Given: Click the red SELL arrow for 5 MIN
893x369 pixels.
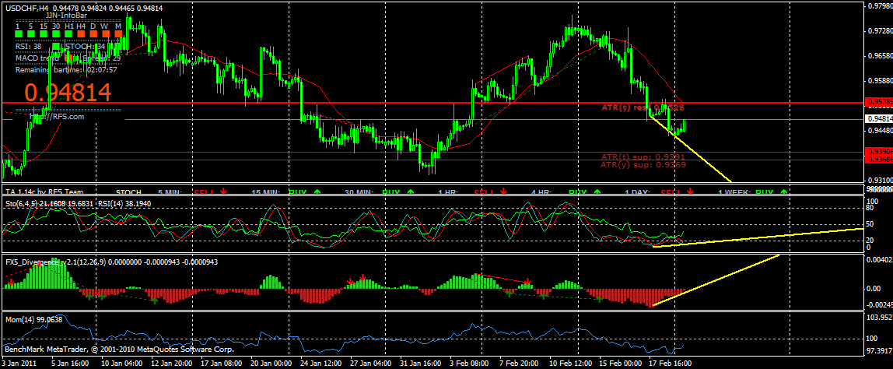Looking at the screenshot, I should (x=224, y=191).
